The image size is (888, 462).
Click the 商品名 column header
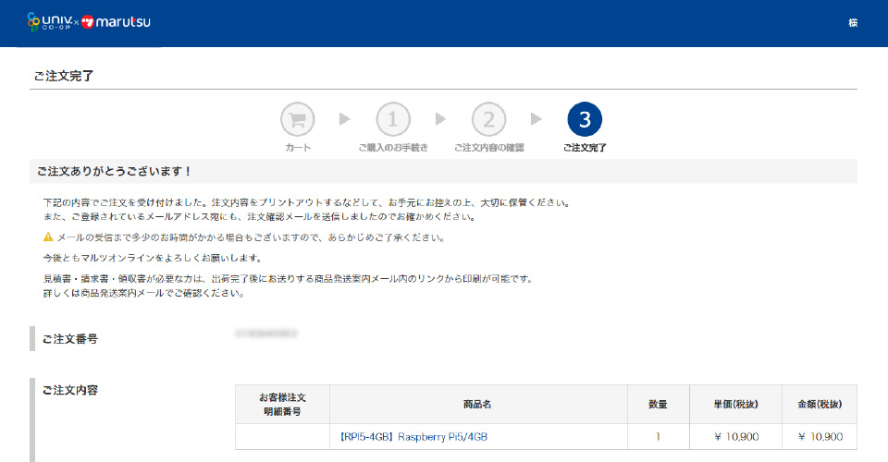click(478, 405)
